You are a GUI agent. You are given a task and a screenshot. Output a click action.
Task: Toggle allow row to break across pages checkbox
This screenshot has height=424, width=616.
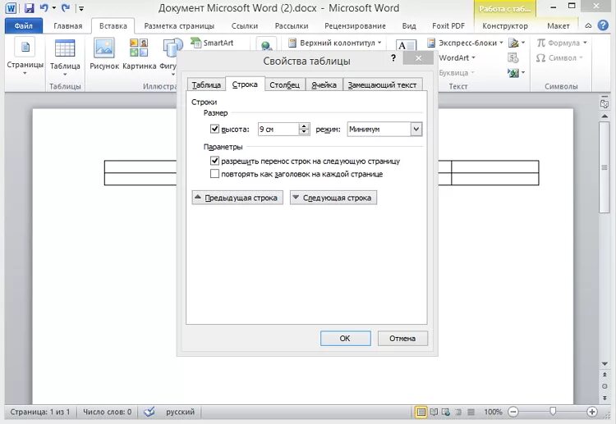click(214, 161)
